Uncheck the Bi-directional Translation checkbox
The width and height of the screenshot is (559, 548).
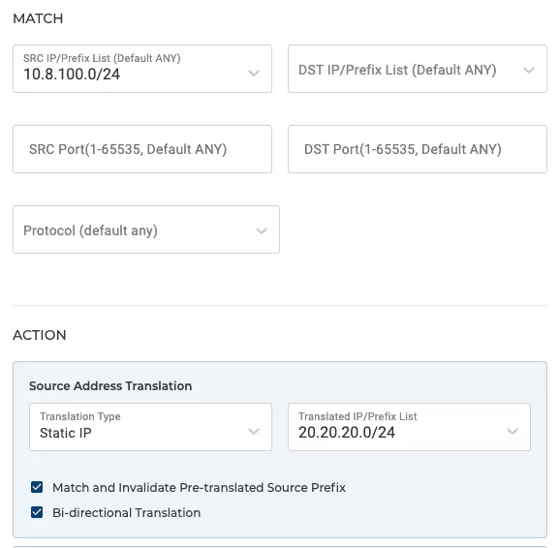coord(37,512)
